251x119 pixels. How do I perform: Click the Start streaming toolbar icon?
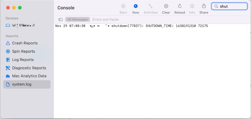123,6
